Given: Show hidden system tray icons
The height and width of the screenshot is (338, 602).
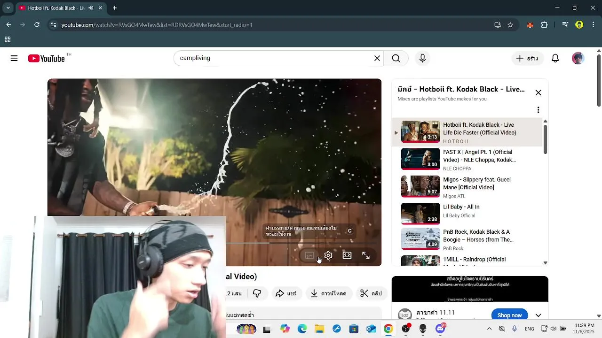Looking at the screenshot, I should click(489, 329).
